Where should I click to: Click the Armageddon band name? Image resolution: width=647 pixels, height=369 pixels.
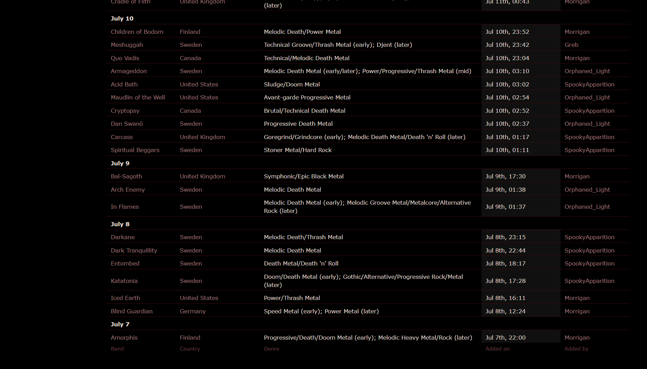129,71
